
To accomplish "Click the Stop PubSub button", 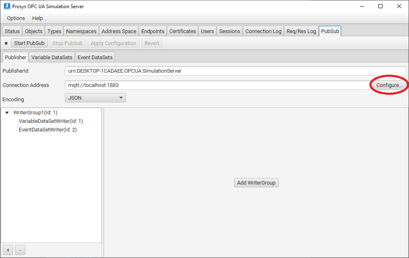I will coord(68,43).
